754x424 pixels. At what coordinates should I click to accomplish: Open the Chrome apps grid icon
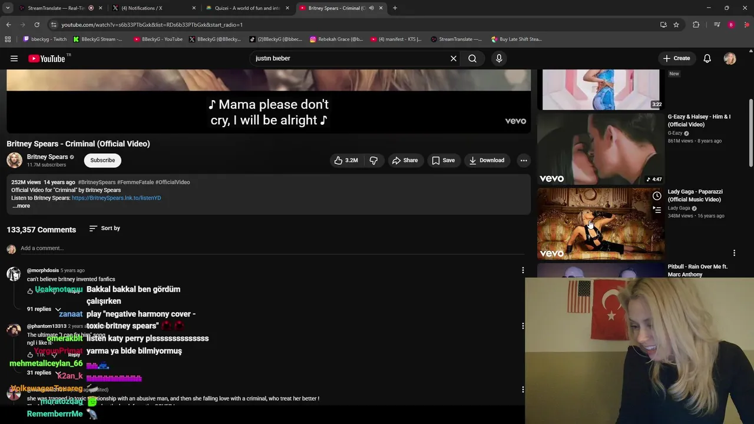coord(8,39)
